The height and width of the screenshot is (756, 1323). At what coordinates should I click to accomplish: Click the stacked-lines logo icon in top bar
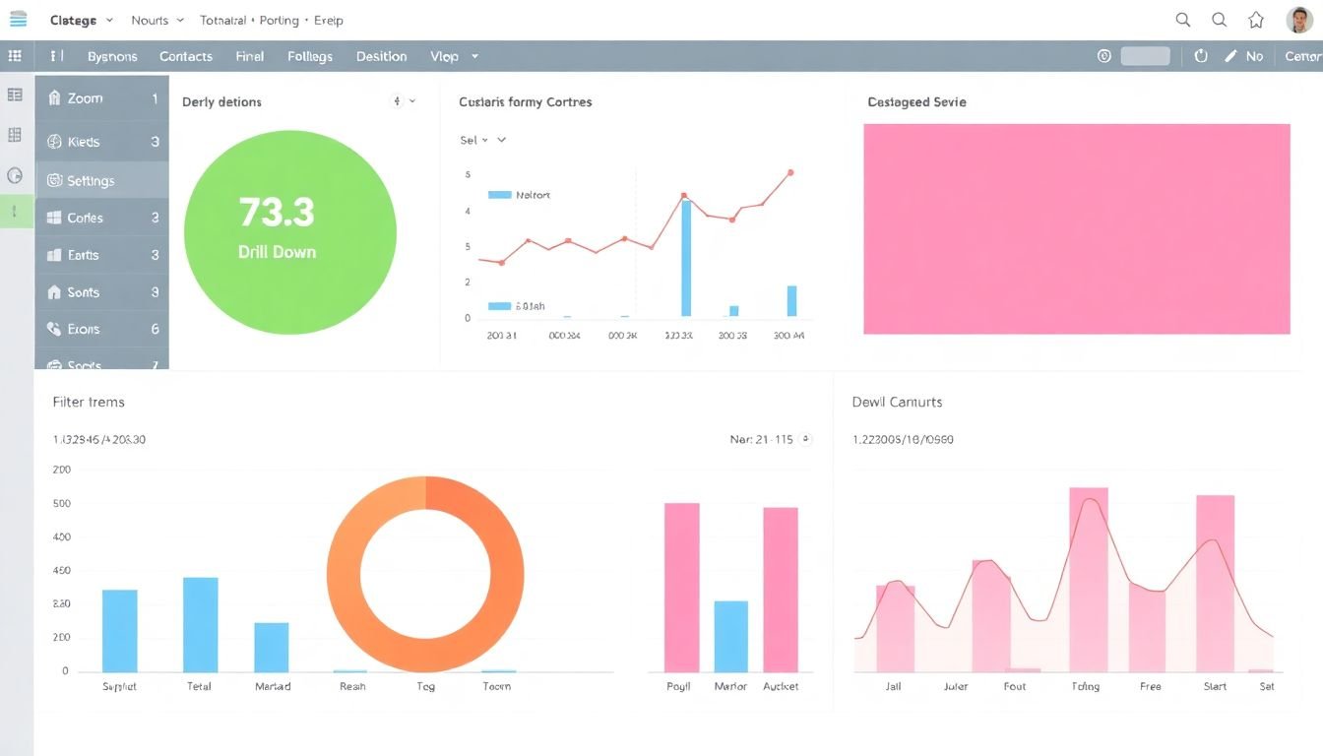click(x=18, y=20)
